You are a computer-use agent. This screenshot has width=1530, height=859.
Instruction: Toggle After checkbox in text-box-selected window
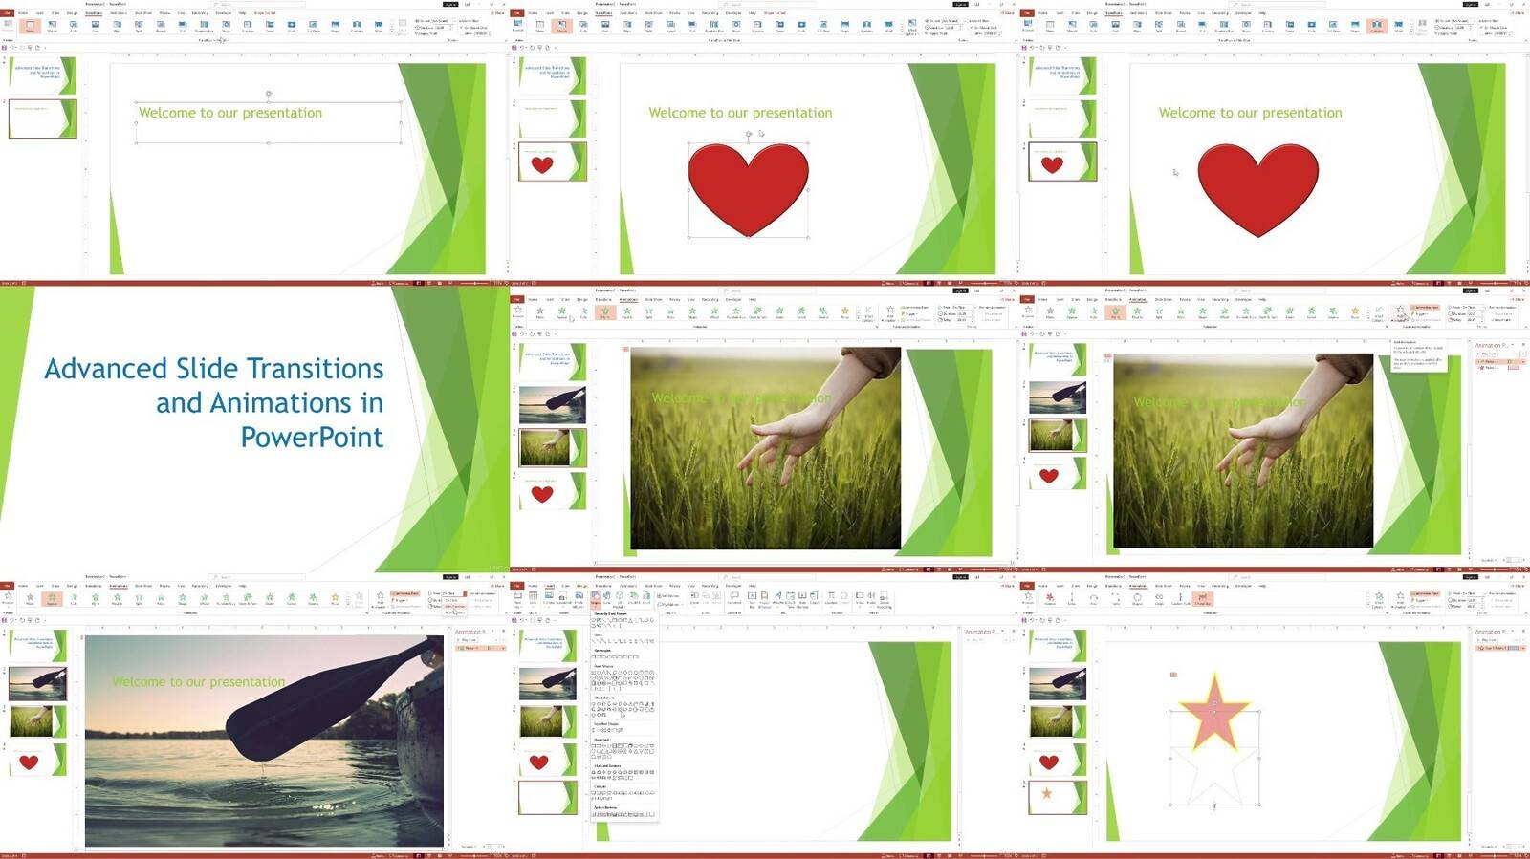[x=461, y=33]
